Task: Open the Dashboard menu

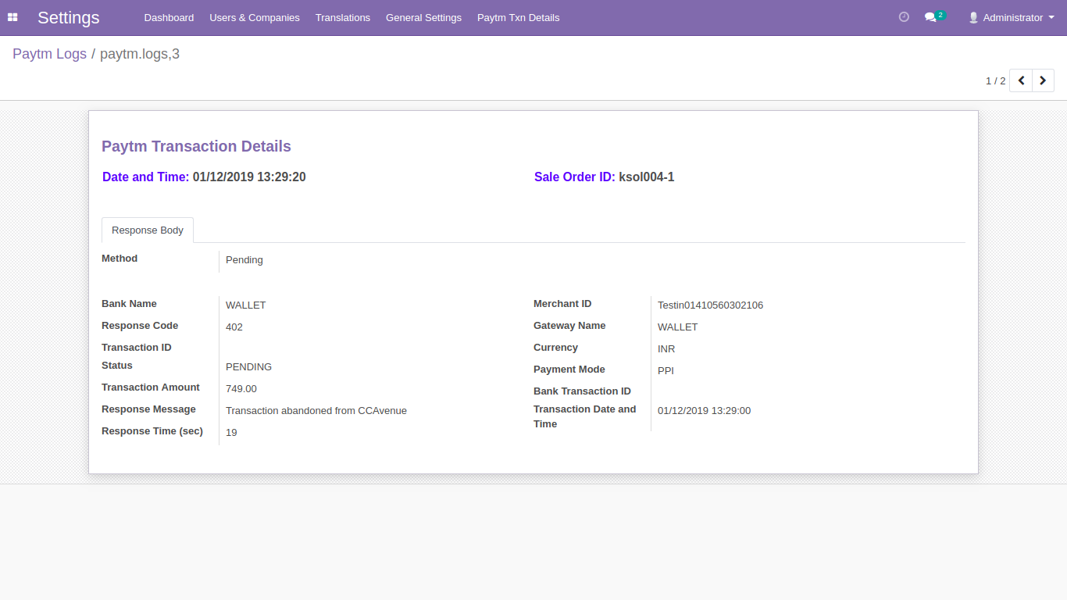Action: [169, 17]
